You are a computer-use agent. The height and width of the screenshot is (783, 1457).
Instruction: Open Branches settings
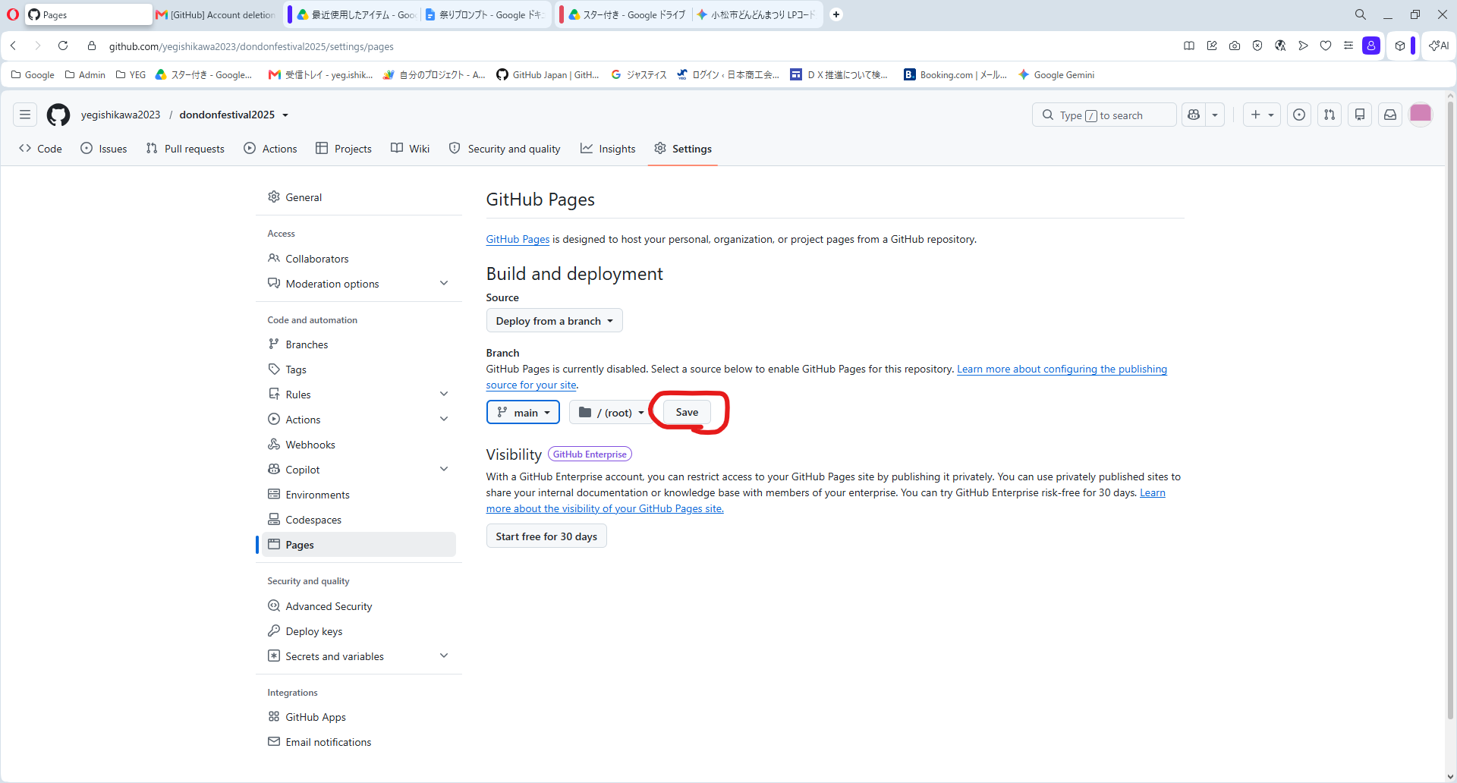tap(358, 344)
